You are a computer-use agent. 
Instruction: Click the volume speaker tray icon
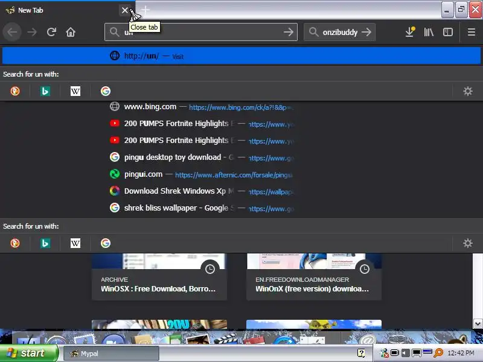405,353
